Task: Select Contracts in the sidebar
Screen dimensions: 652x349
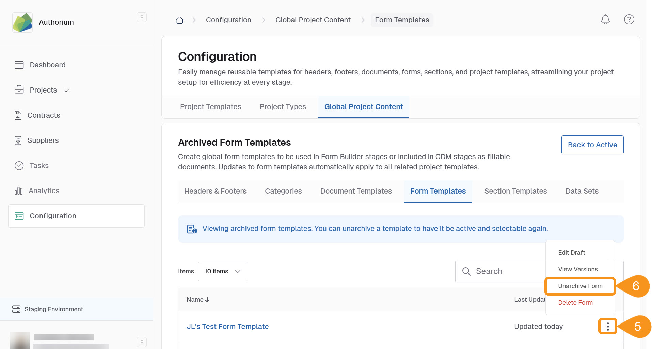Action: (44, 115)
